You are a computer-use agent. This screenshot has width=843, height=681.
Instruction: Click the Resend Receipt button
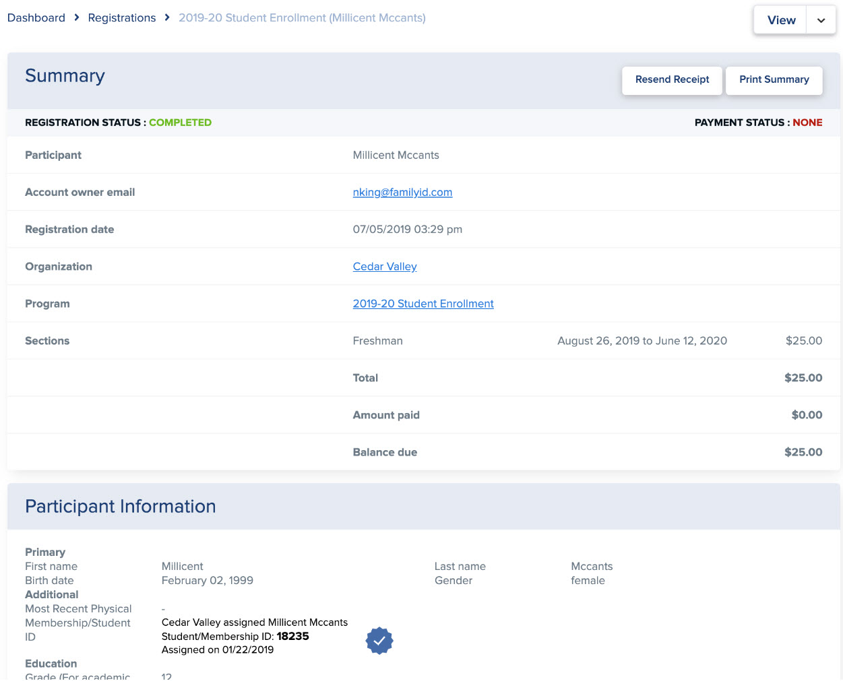[x=672, y=80]
